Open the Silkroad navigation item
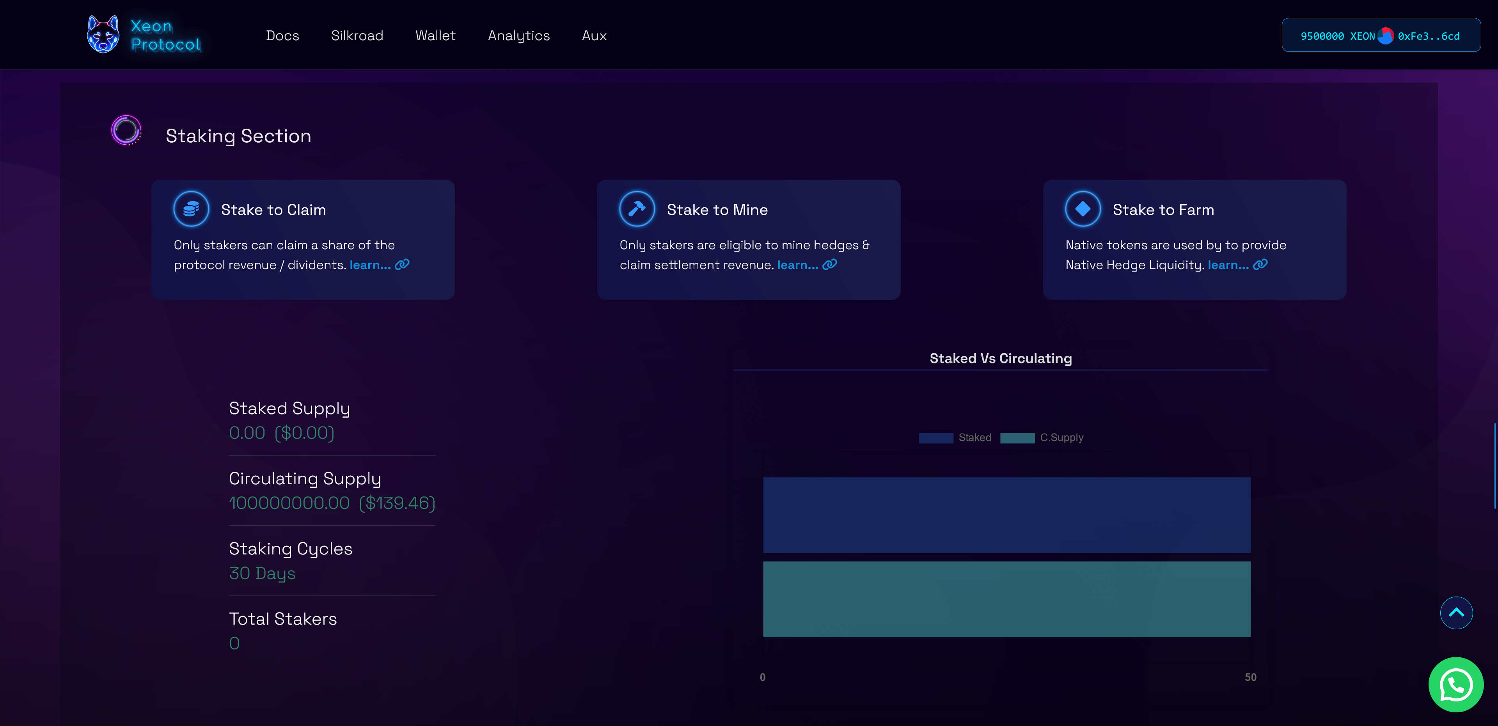The height and width of the screenshot is (726, 1498). pos(357,36)
